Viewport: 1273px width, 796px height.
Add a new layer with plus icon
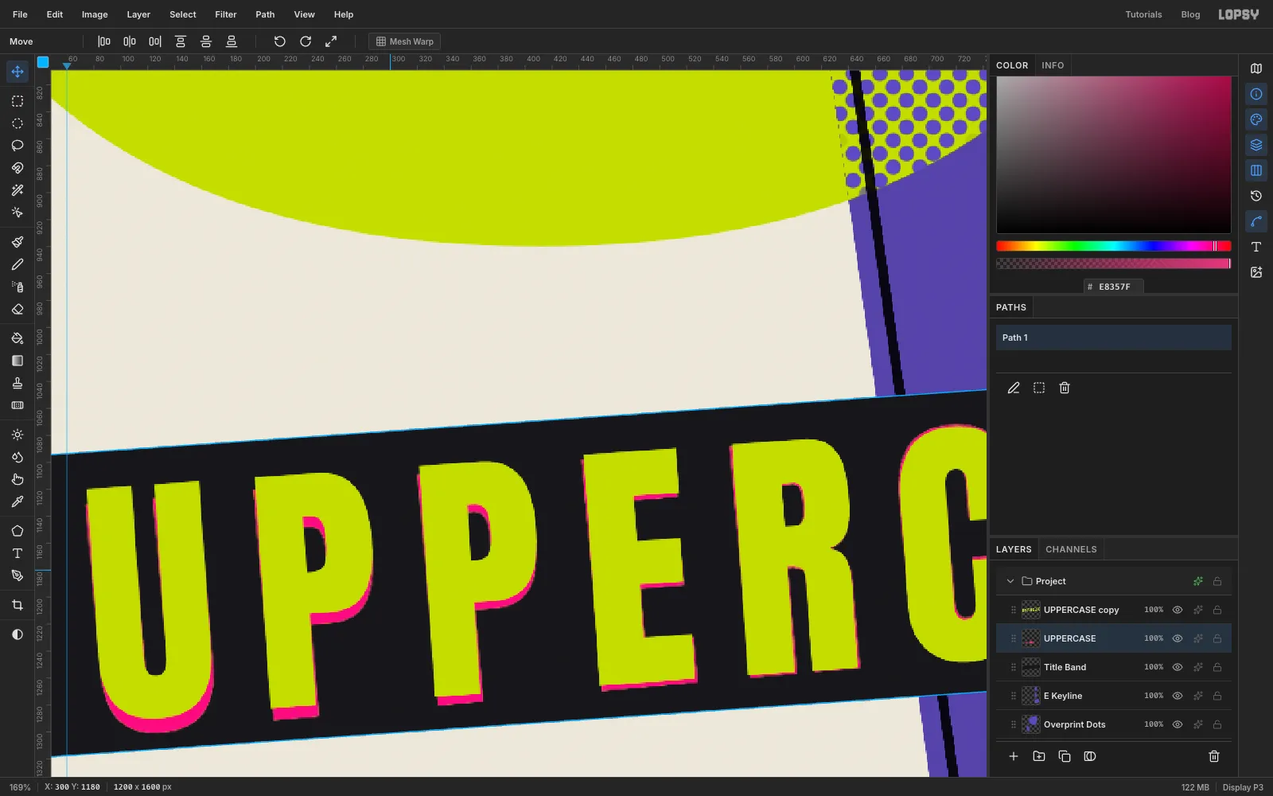coord(1014,756)
